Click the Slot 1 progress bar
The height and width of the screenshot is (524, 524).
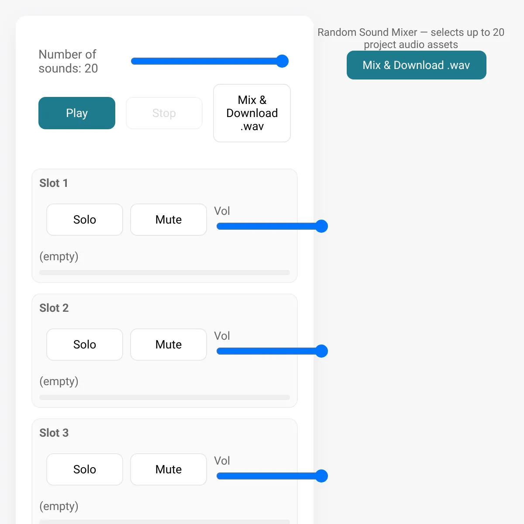coord(165,272)
